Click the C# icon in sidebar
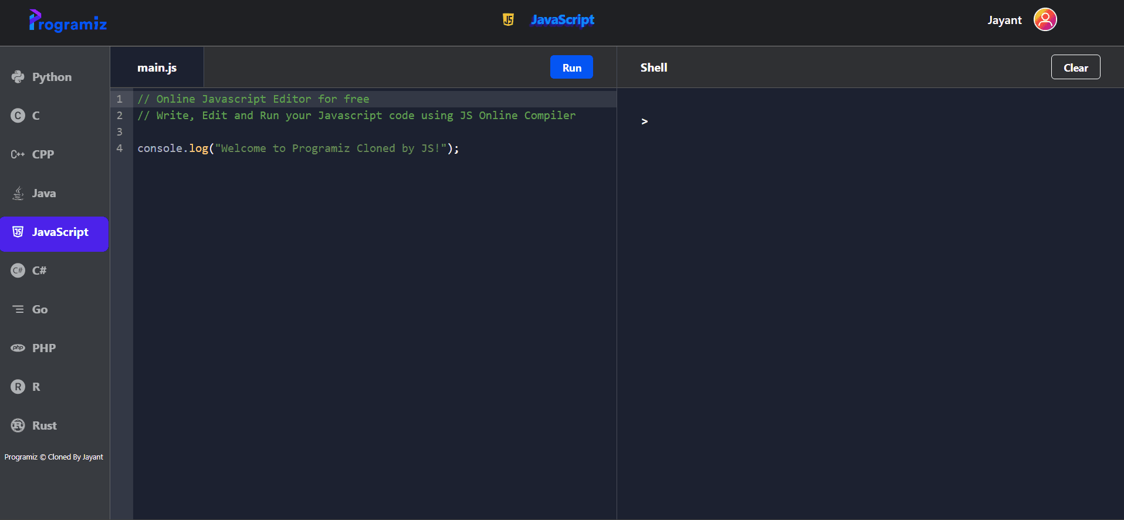1124x520 pixels. [18, 271]
